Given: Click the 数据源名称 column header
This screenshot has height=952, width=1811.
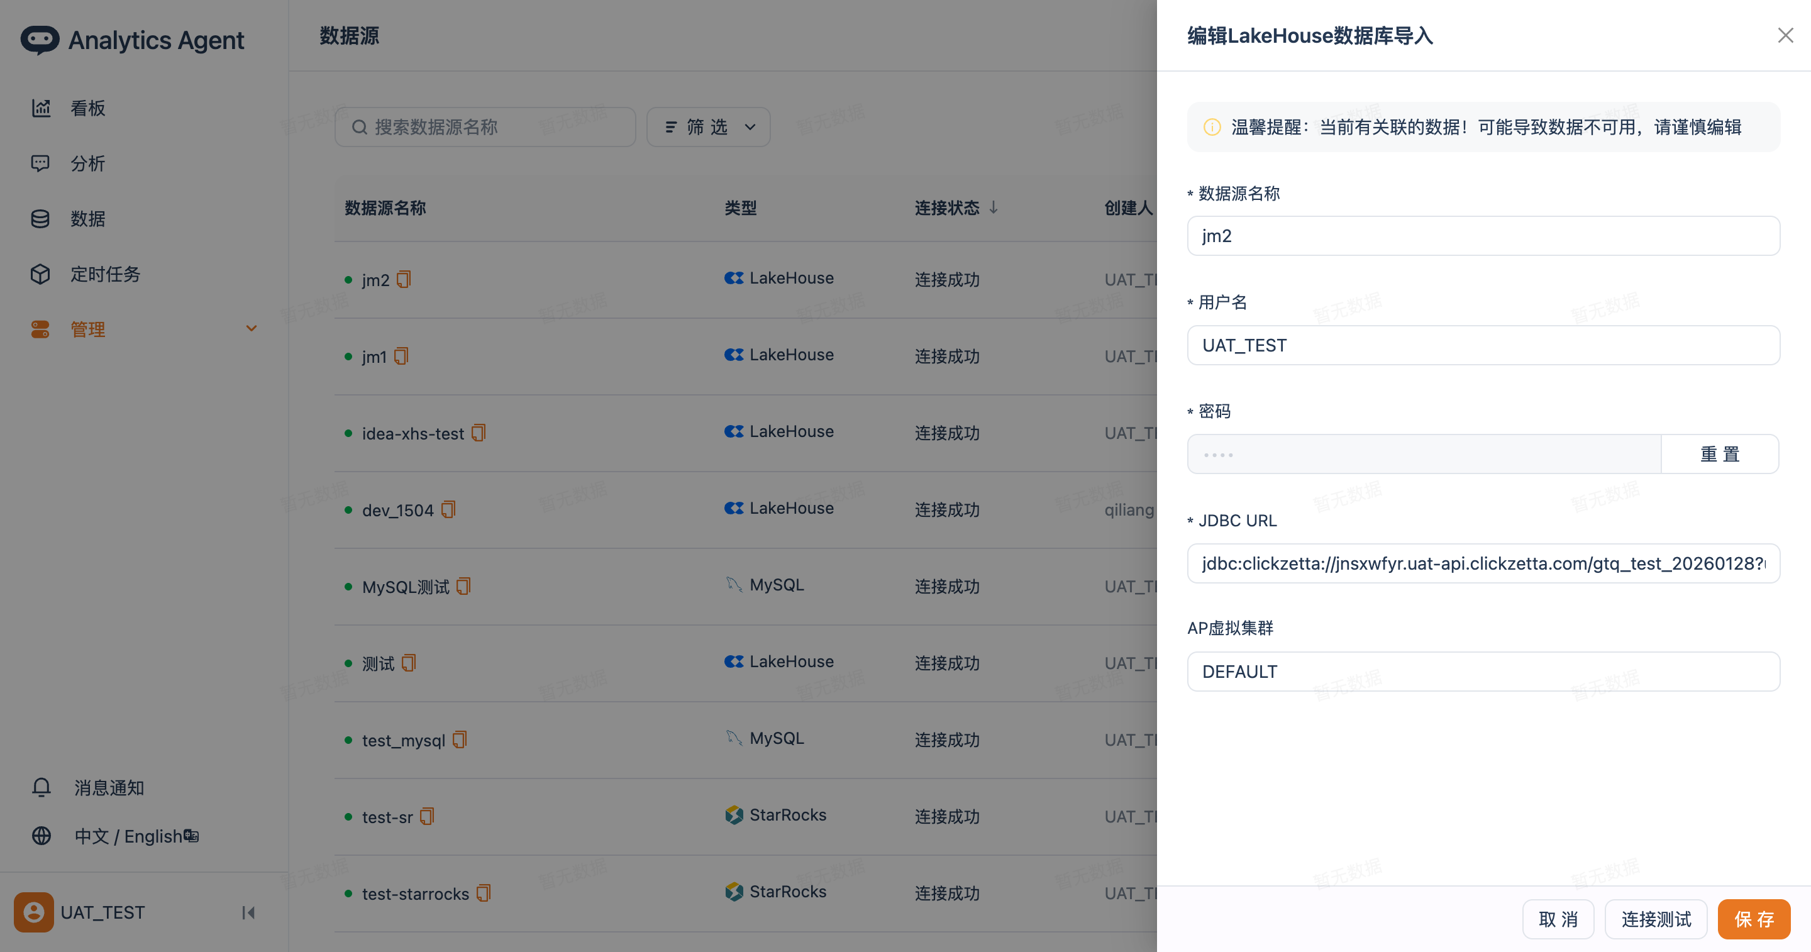Looking at the screenshot, I should 385,208.
